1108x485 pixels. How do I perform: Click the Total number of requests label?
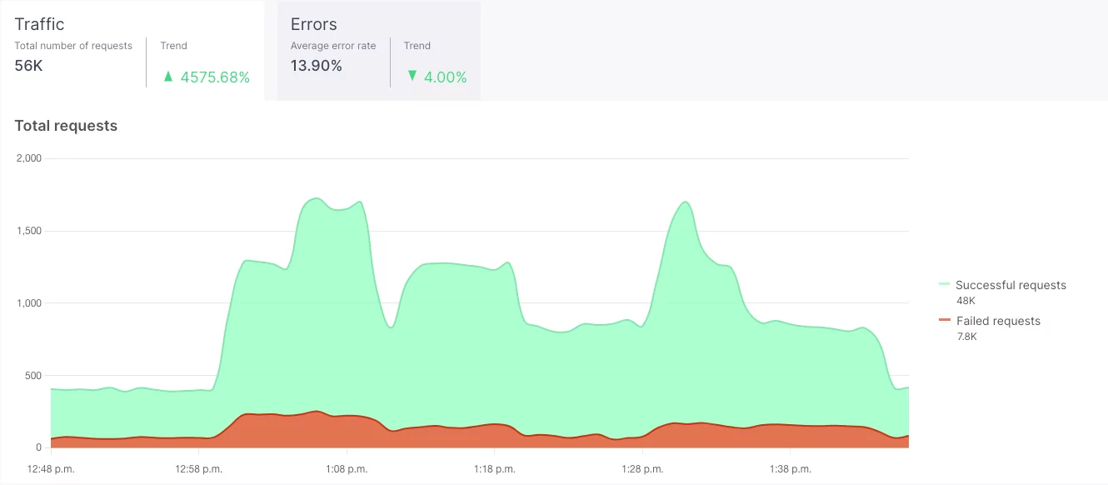[x=73, y=46]
